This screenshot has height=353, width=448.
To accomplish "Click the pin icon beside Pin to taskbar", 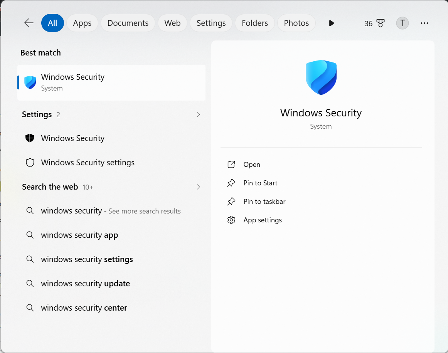I will [231, 202].
